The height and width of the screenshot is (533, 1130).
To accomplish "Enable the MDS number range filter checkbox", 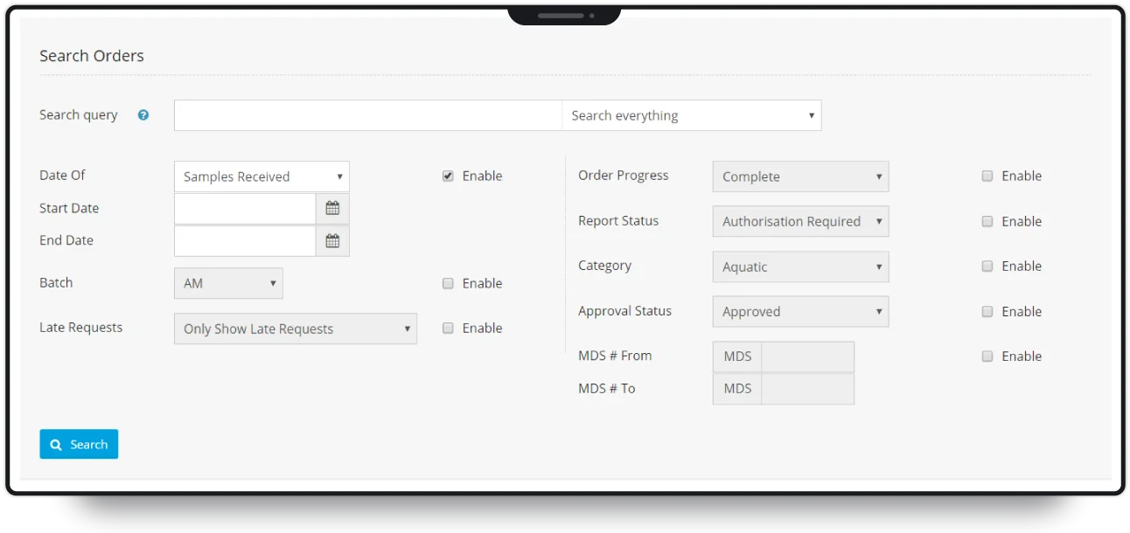I will pyautogui.click(x=987, y=356).
